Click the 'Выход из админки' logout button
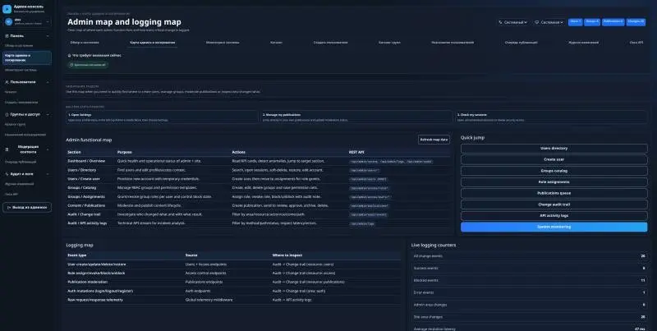The height and width of the screenshot is (331, 657). click(27, 208)
